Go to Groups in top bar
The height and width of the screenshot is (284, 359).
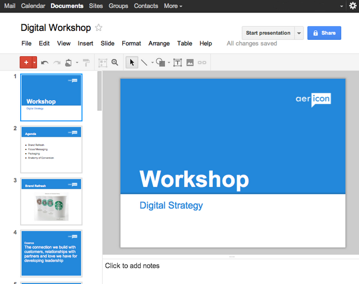point(118,6)
